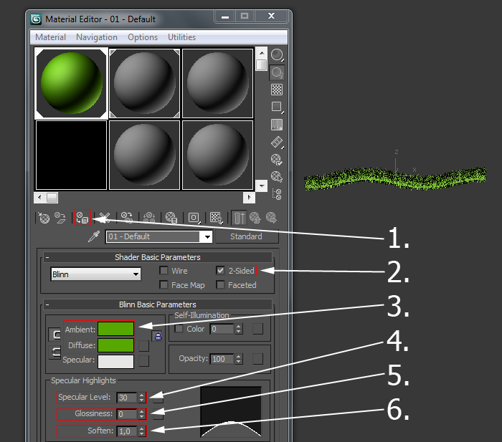The image size is (502, 442).
Task: Click the Opacity spinner arrows
Action: pos(239,359)
